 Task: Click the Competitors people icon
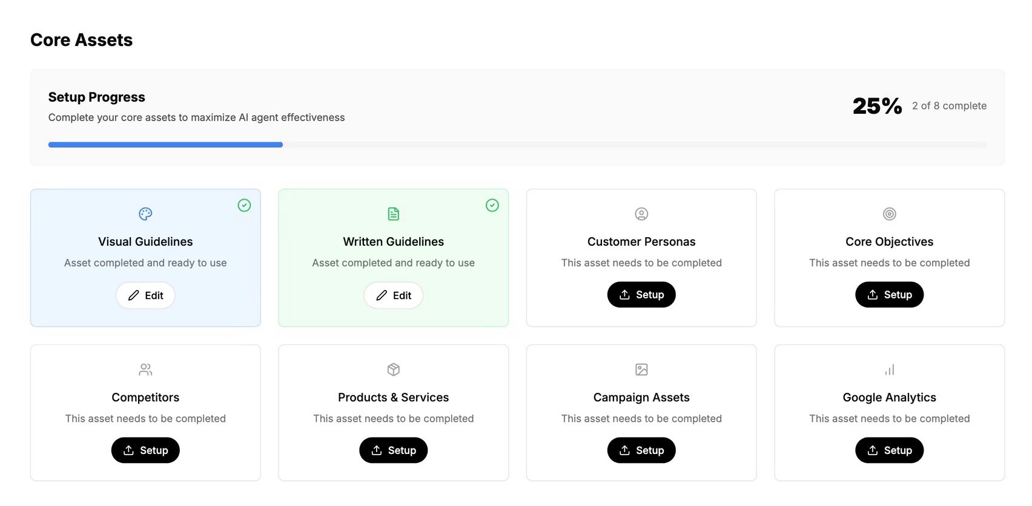point(145,369)
